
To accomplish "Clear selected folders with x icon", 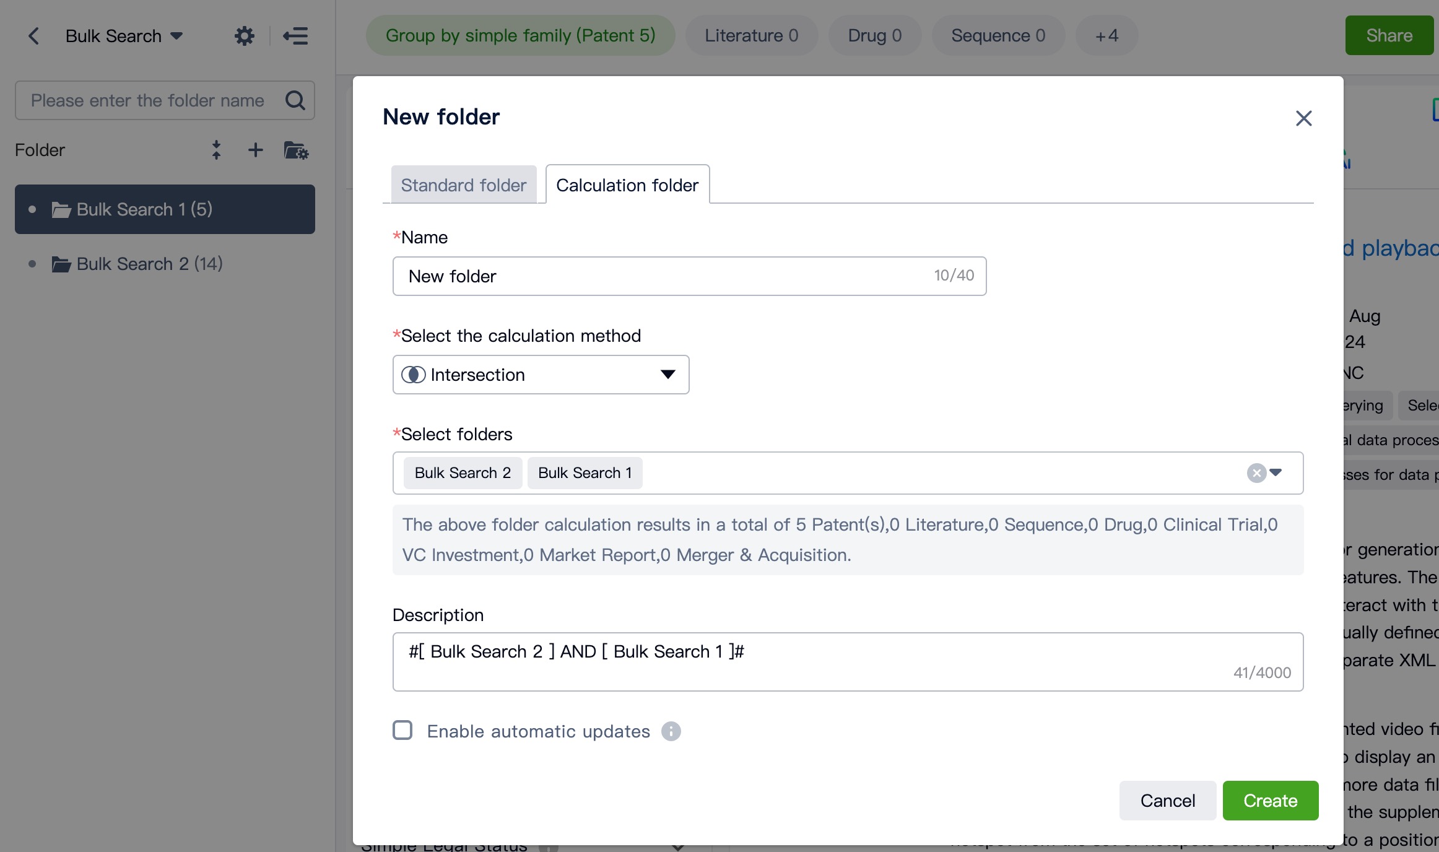I will click(x=1256, y=473).
